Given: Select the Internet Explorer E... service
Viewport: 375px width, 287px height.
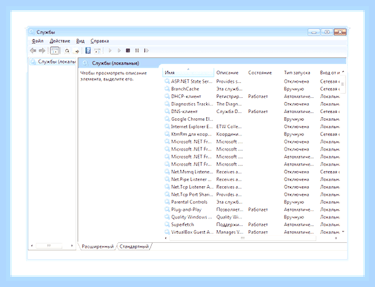Looking at the screenshot, I should pyautogui.click(x=192, y=127).
